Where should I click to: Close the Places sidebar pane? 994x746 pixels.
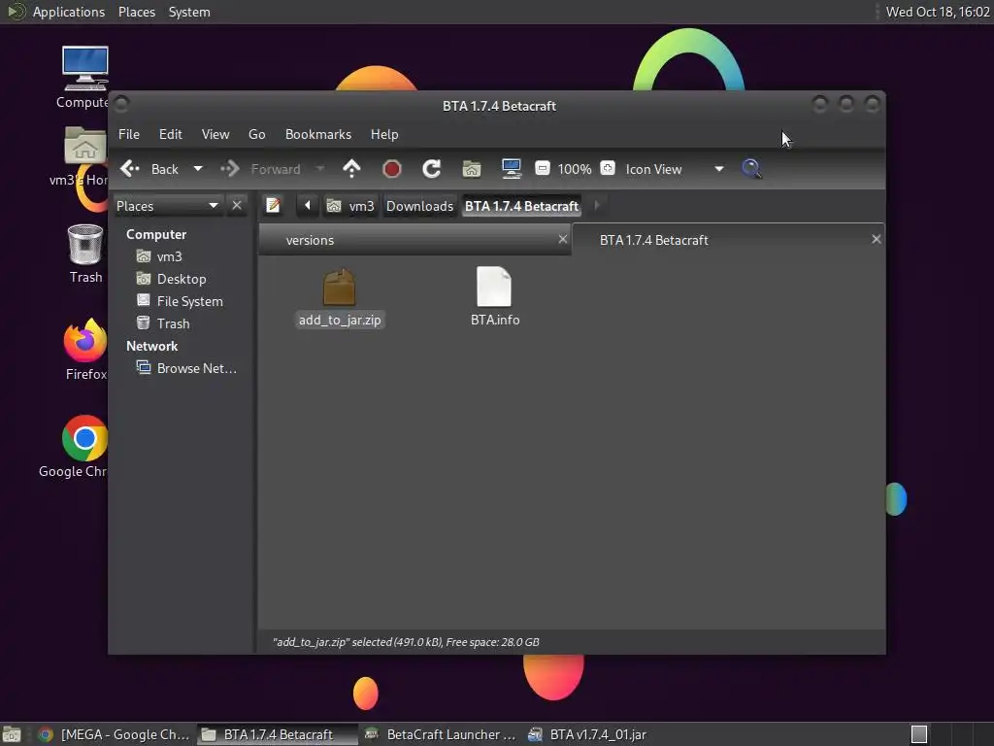pyautogui.click(x=237, y=206)
